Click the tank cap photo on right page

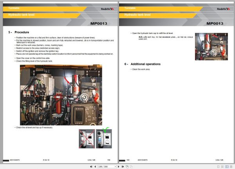[211, 46]
